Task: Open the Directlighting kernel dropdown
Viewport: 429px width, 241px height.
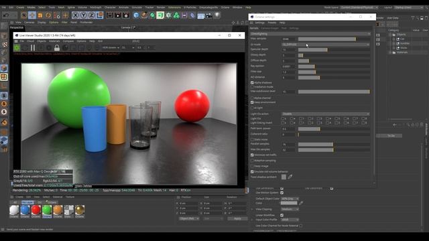Action: [x=310, y=34]
